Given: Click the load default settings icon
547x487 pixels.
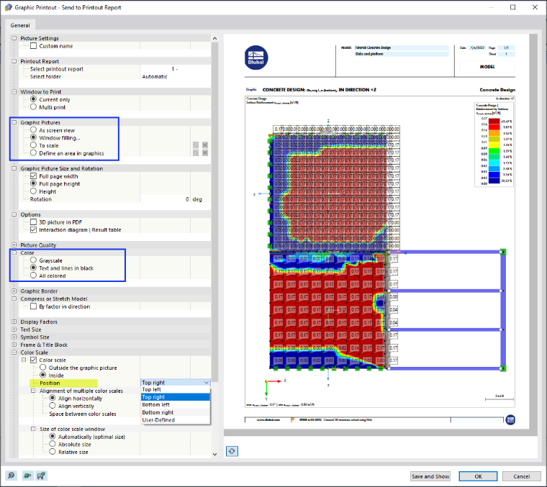Looking at the screenshot, I should (27, 475).
